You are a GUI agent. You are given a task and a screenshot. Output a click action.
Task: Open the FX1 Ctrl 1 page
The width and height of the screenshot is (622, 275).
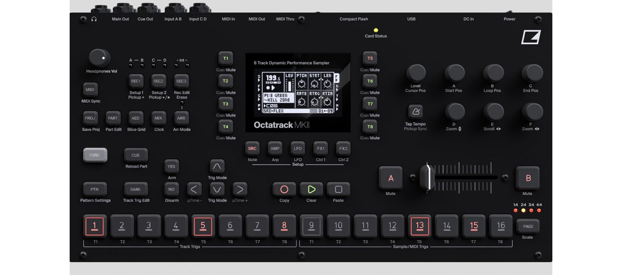pyautogui.click(x=321, y=148)
